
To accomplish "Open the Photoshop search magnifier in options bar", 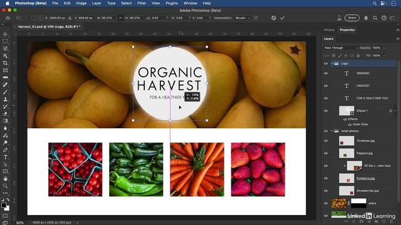I will pyautogui.click(x=375, y=18).
